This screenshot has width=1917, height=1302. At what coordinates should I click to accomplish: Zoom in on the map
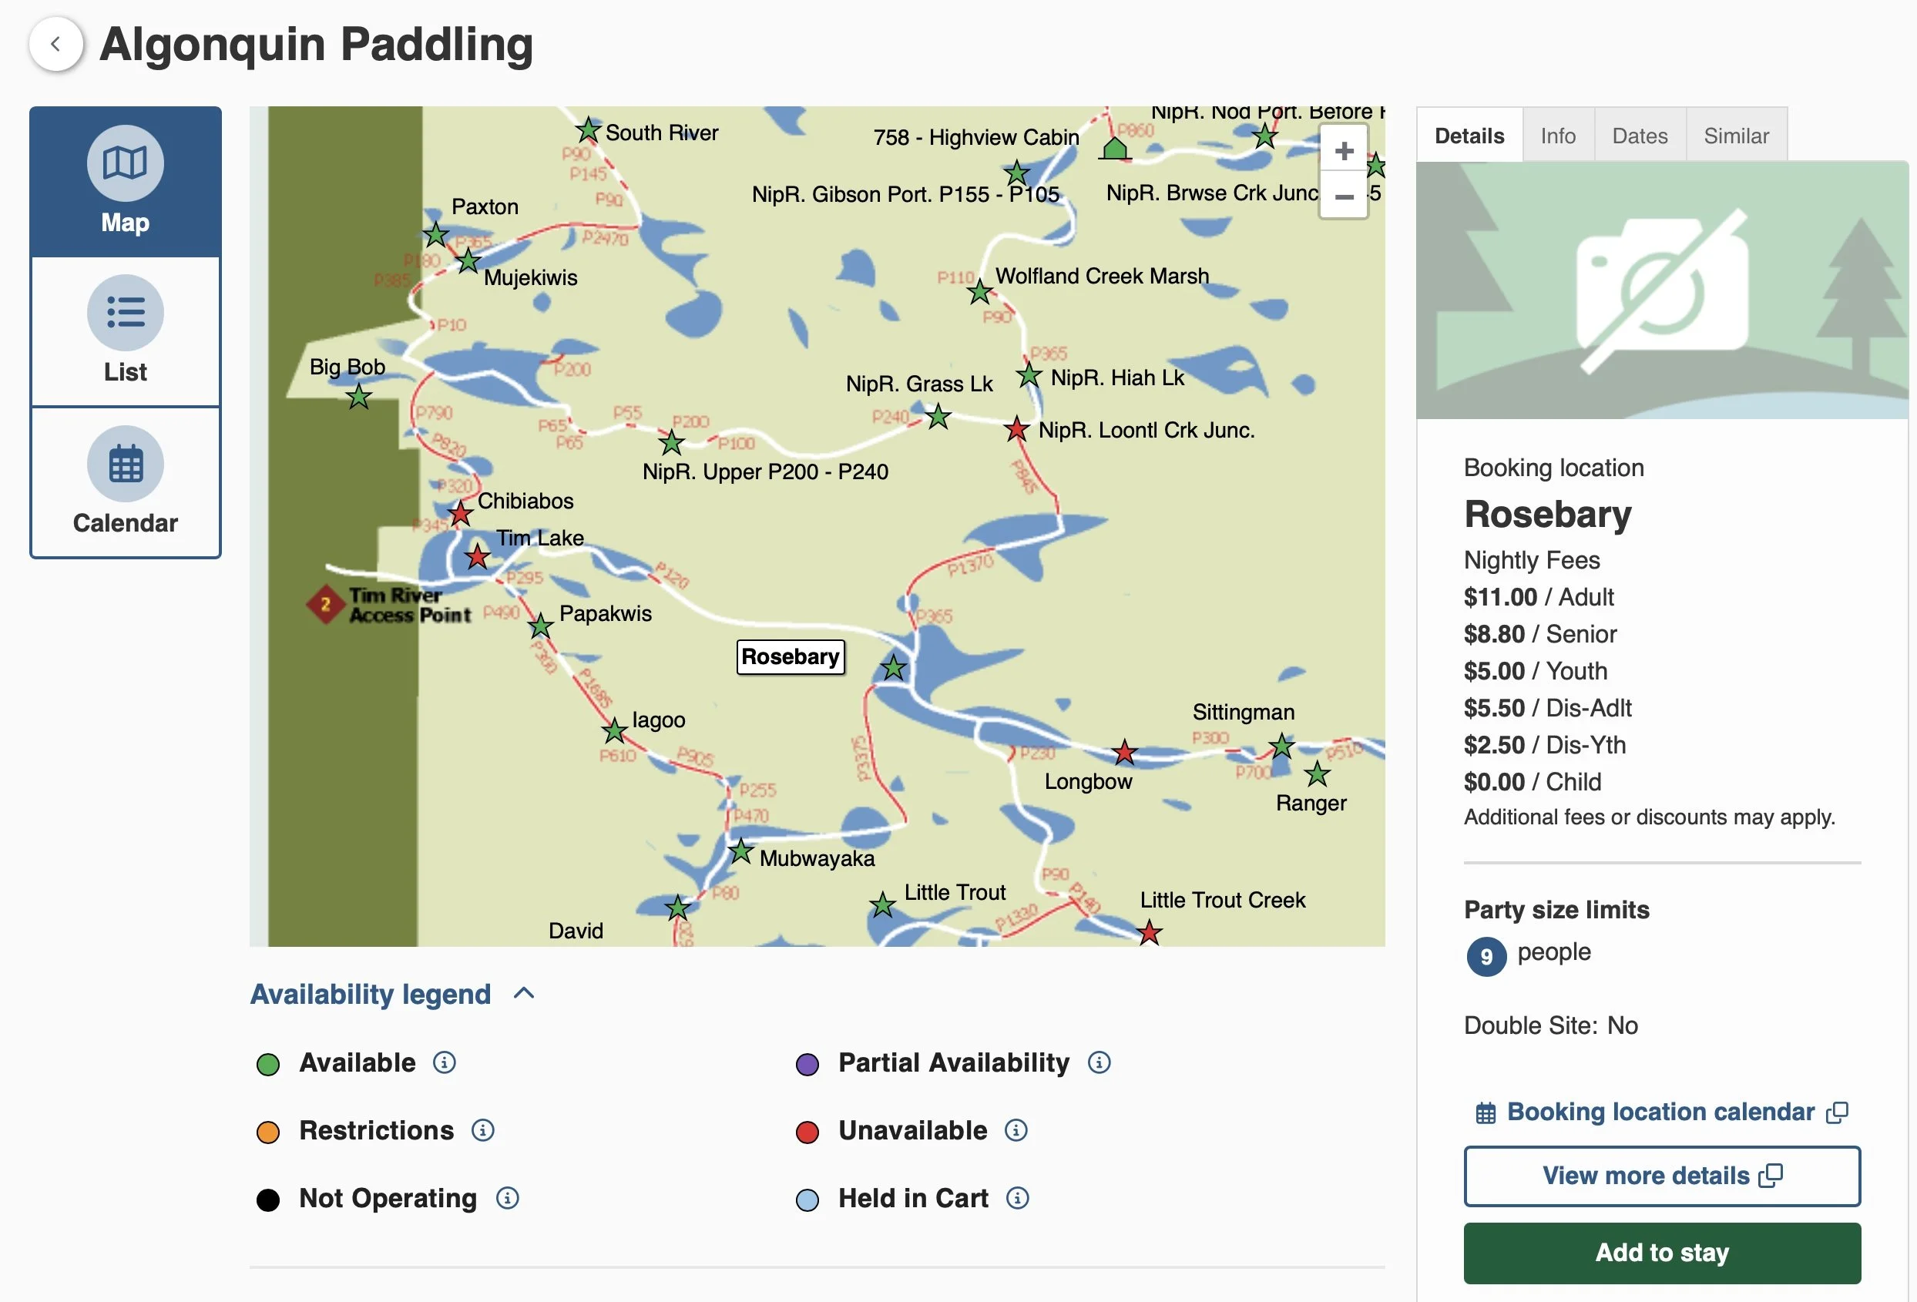click(1344, 151)
